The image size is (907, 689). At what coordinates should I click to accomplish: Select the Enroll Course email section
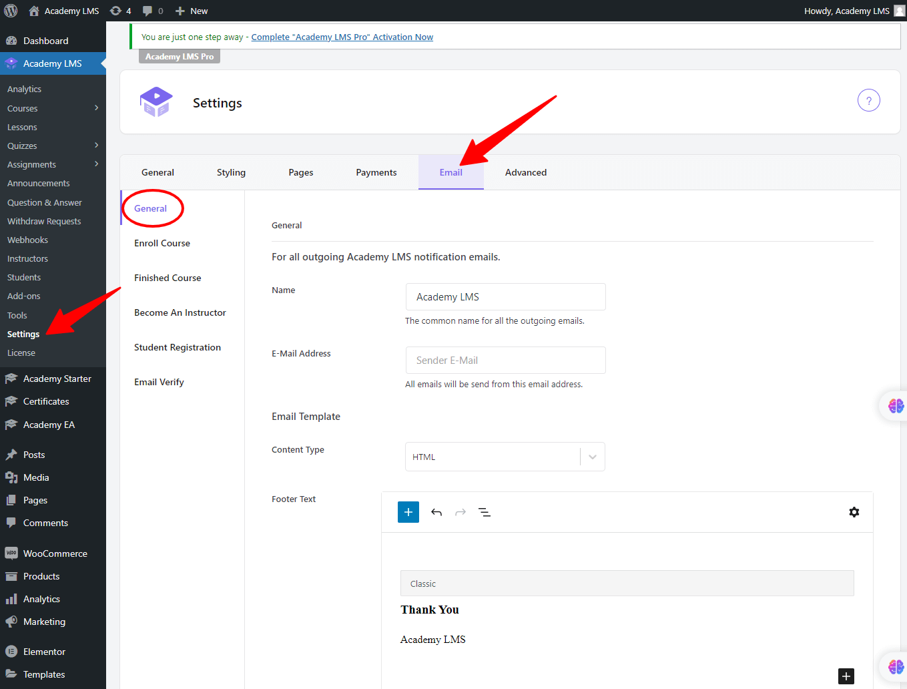coord(162,243)
